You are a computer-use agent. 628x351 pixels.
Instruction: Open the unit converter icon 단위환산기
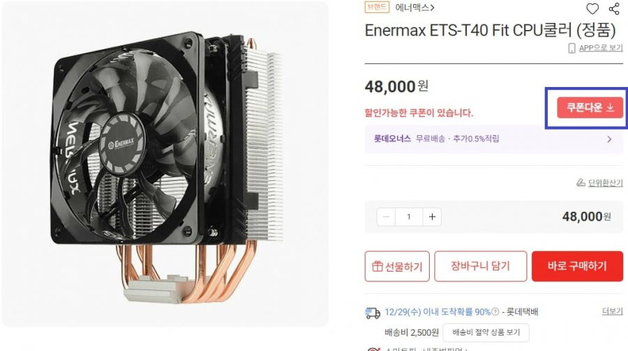coord(581,182)
